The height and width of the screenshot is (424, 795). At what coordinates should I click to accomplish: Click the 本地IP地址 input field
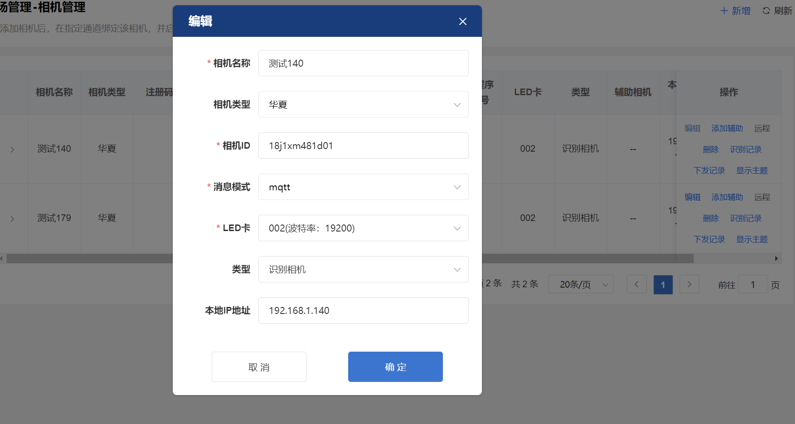tap(363, 310)
